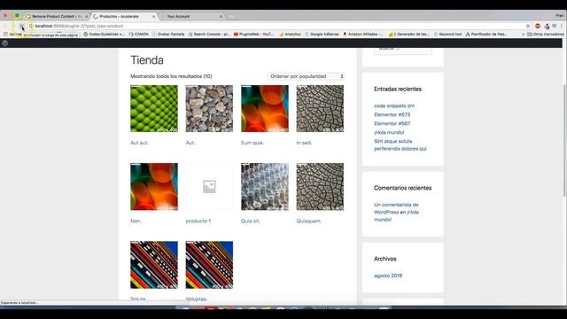Open the Eum quia. product thumbnail
The image size is (567, 319).
[x=265, y=108]
